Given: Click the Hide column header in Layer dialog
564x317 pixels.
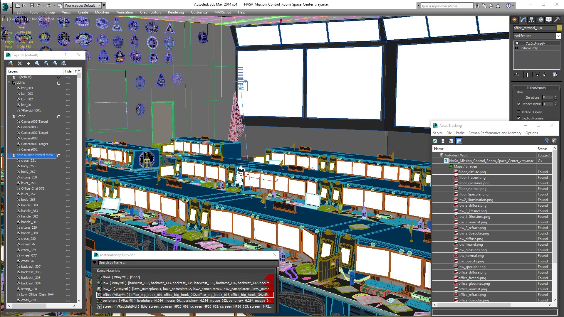Looking at the screenshot, I should (68, 71).
